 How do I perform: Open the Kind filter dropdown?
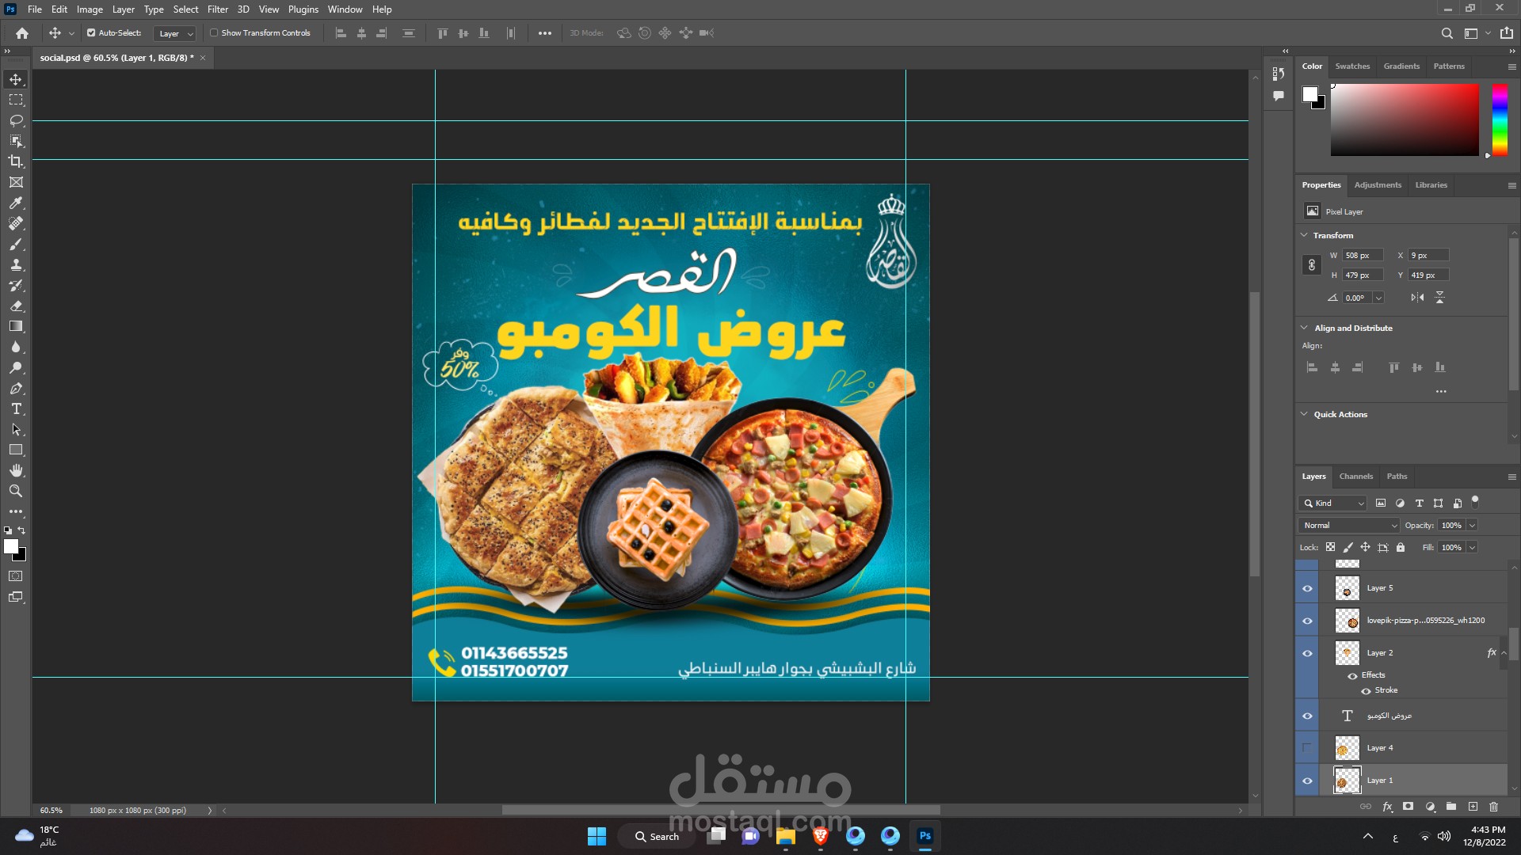(1332, 503)
